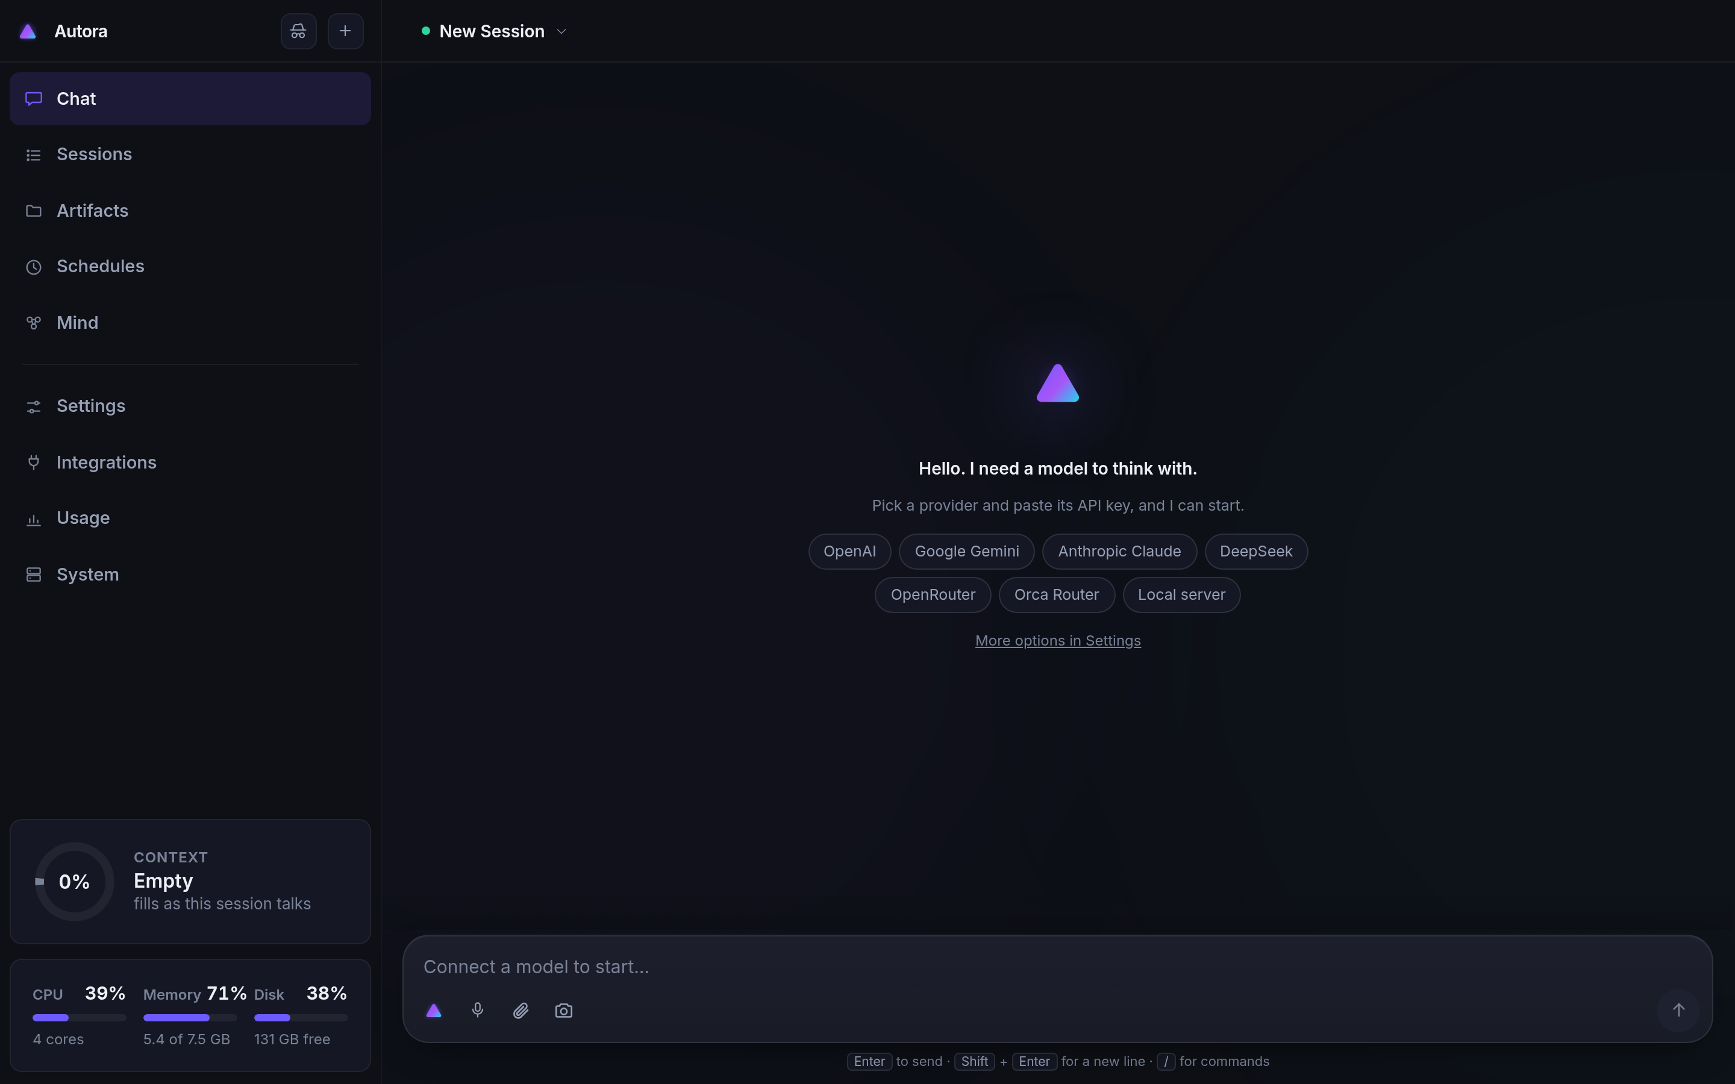Image resolution: width=1735 pixels, height=1084 pixels.
Task: Click the Mind nodes icon
Action: tap(34, 323)
